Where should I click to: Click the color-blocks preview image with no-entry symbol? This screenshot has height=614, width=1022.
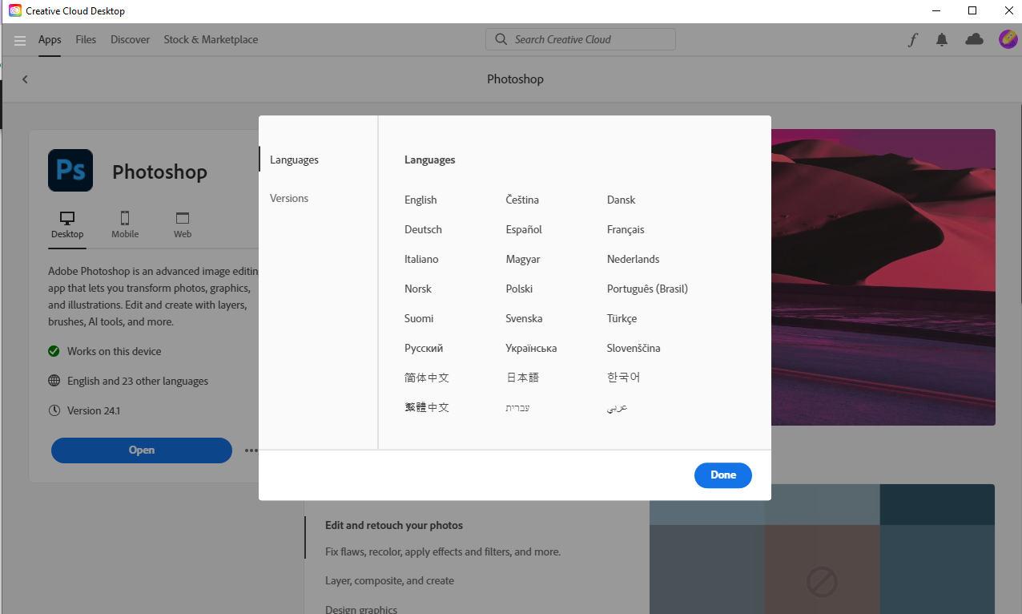point(822,549)
